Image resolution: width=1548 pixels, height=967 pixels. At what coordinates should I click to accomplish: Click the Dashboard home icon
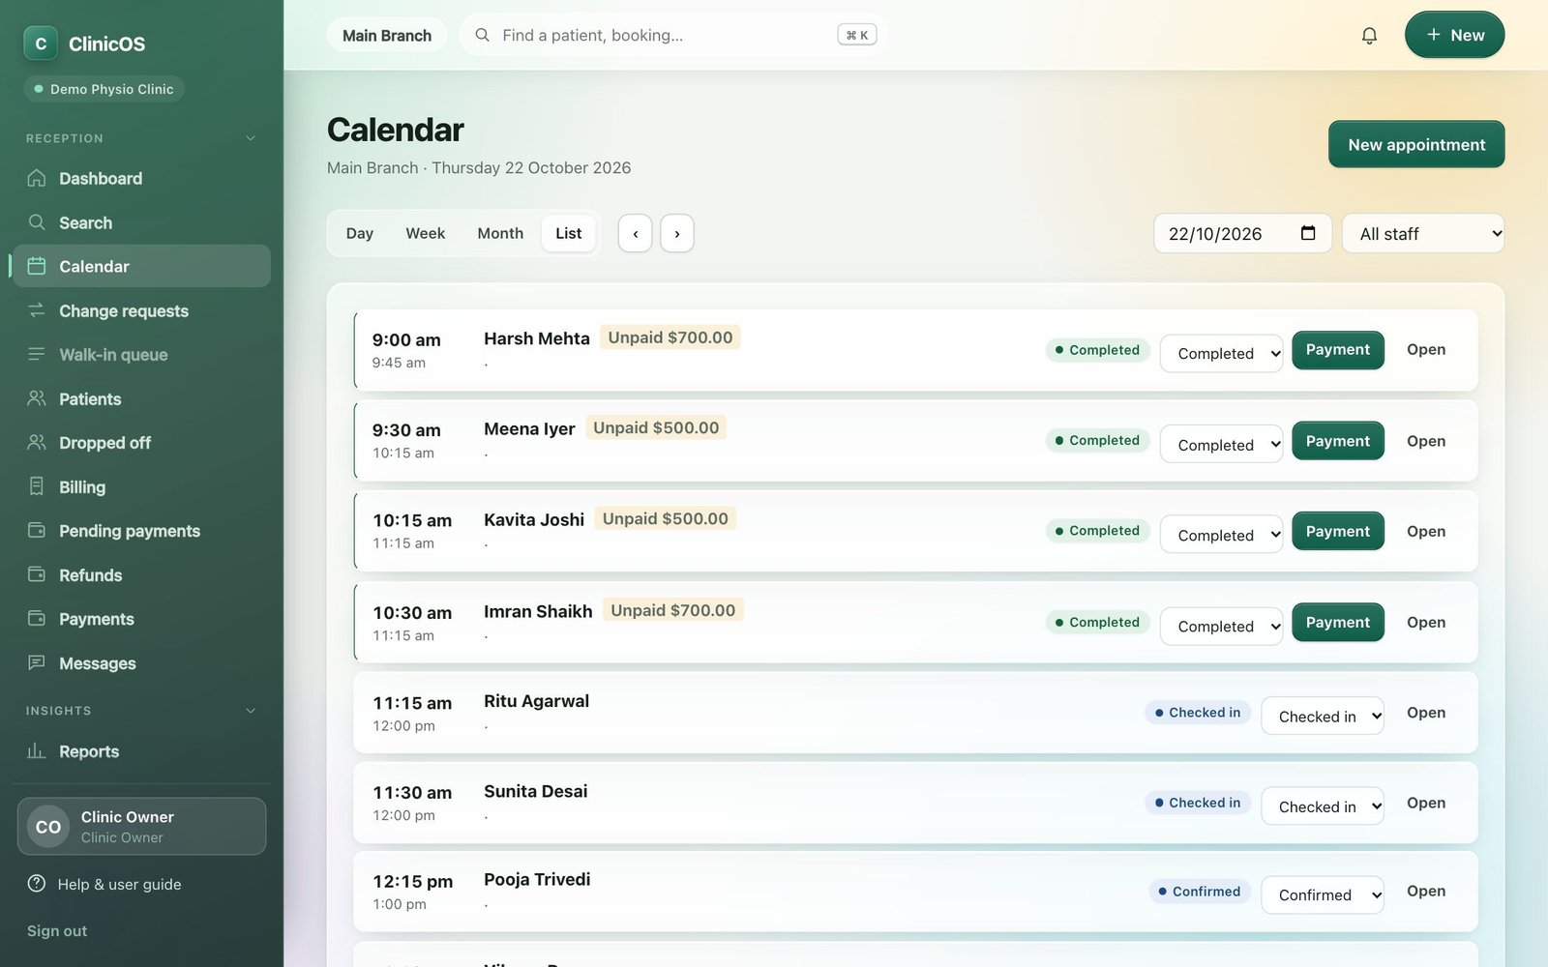click(x=37, y=178)
